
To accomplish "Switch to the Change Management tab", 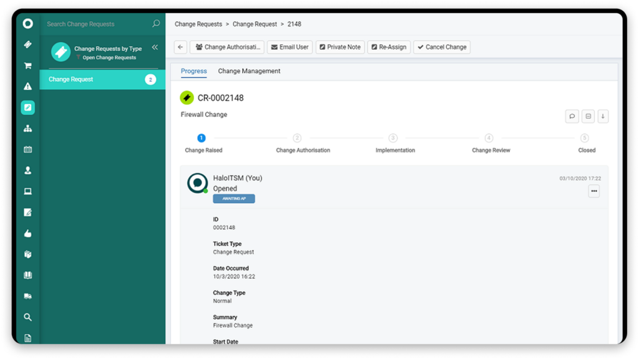I will [249, 71].
